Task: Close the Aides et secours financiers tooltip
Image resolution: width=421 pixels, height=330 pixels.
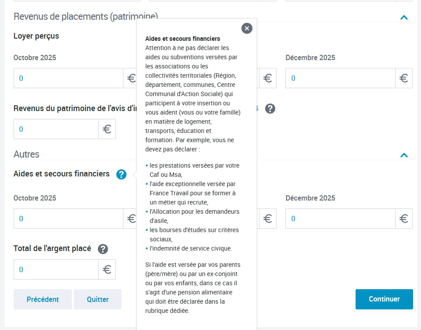Action: click(247, 29)
